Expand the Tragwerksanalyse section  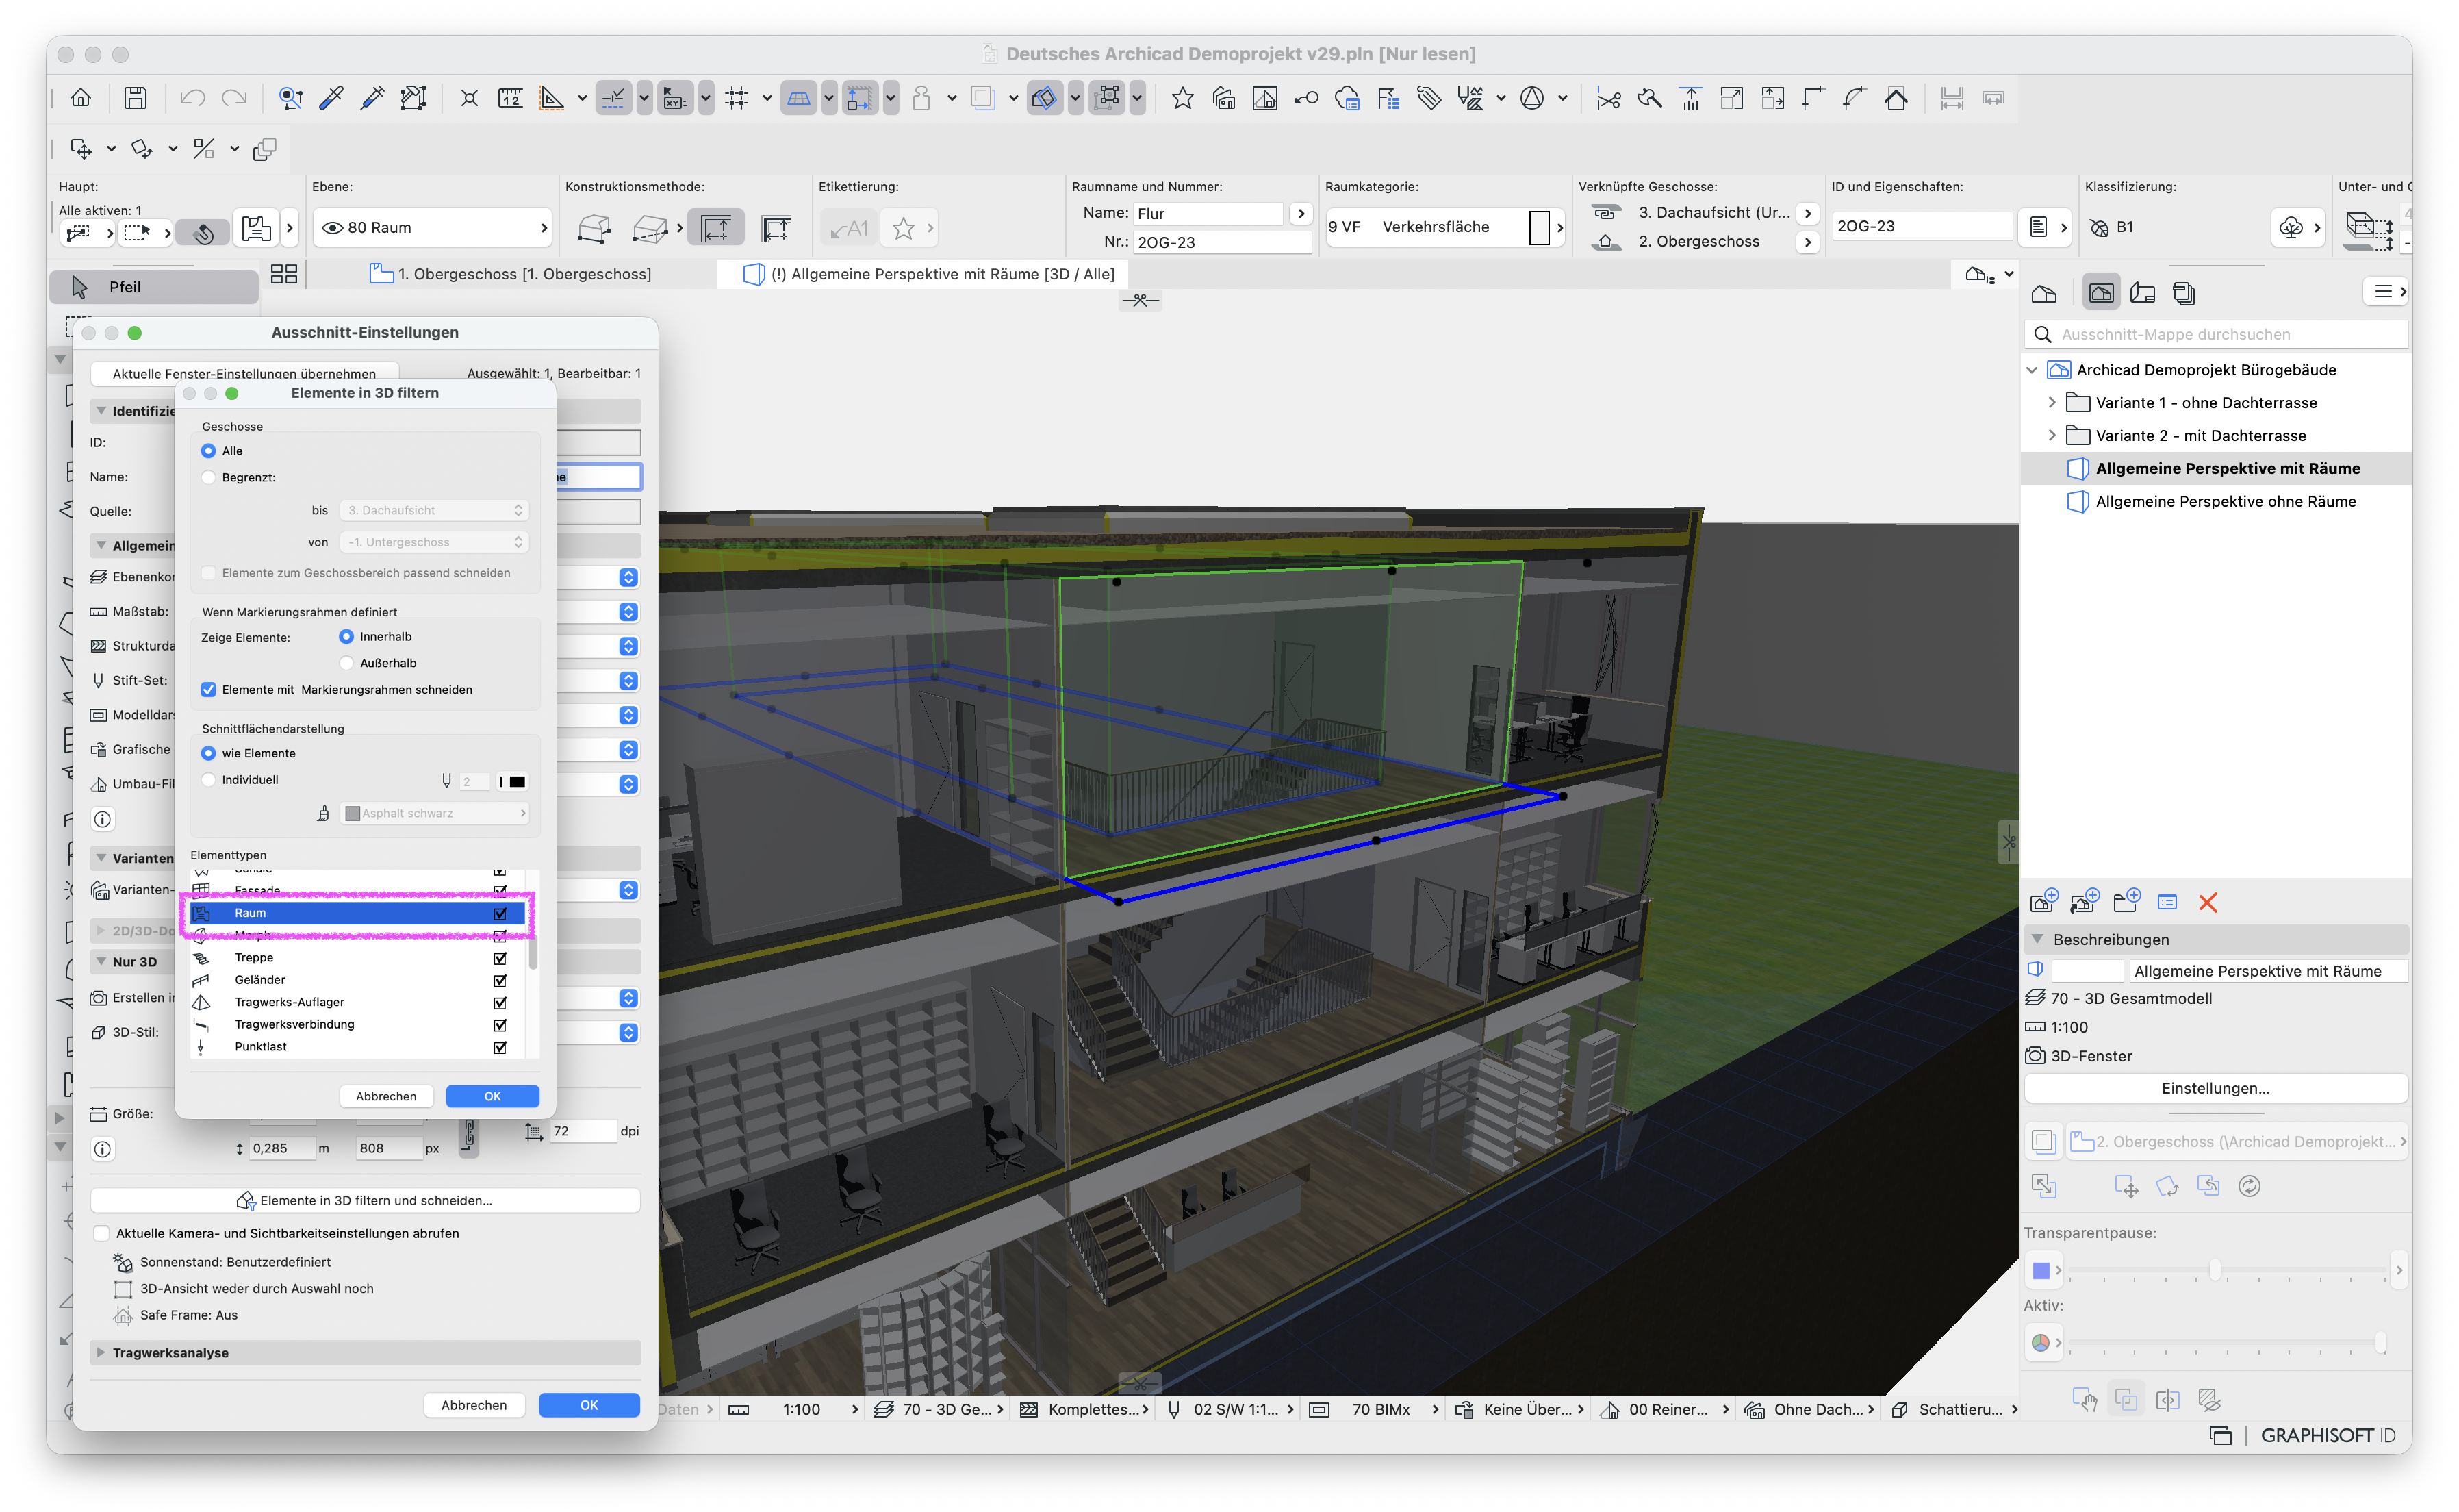click(x=101, y=1352)
